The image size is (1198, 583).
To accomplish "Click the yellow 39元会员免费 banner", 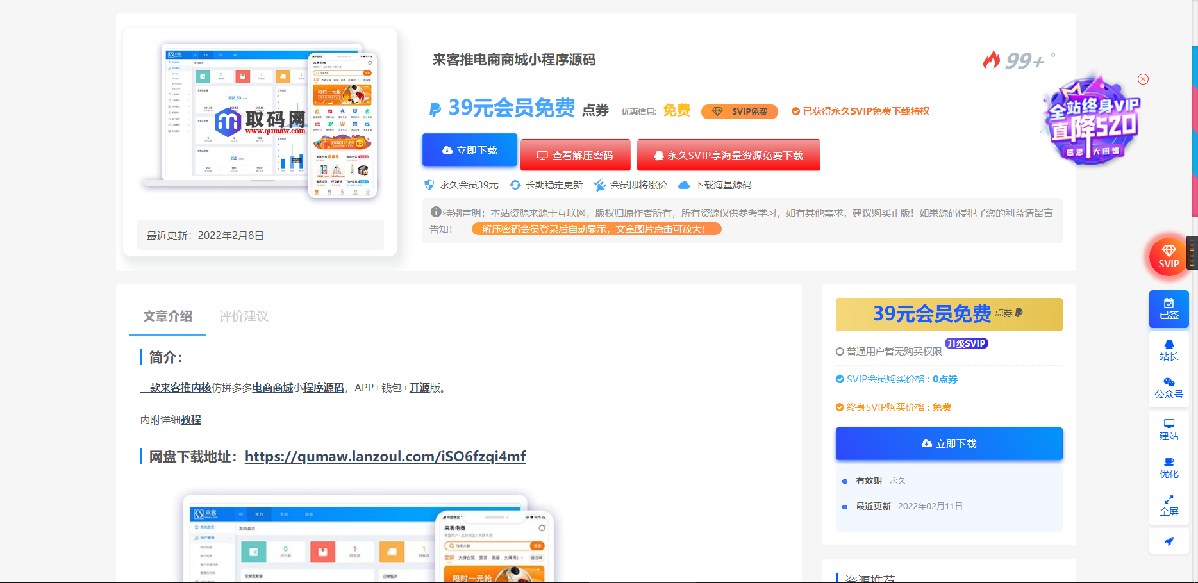I will coord(949,314).
